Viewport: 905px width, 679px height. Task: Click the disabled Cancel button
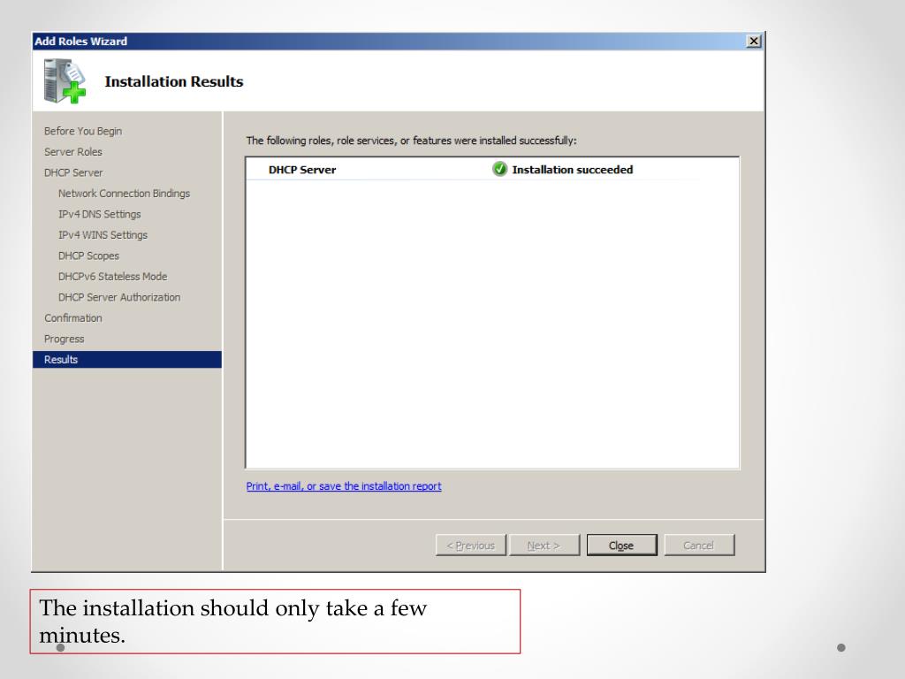pos(699,545)
